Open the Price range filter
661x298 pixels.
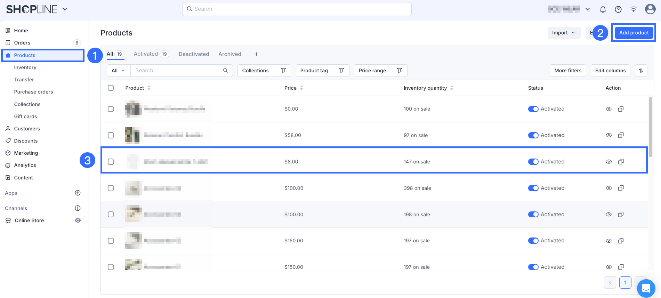(x=380, y=71)
